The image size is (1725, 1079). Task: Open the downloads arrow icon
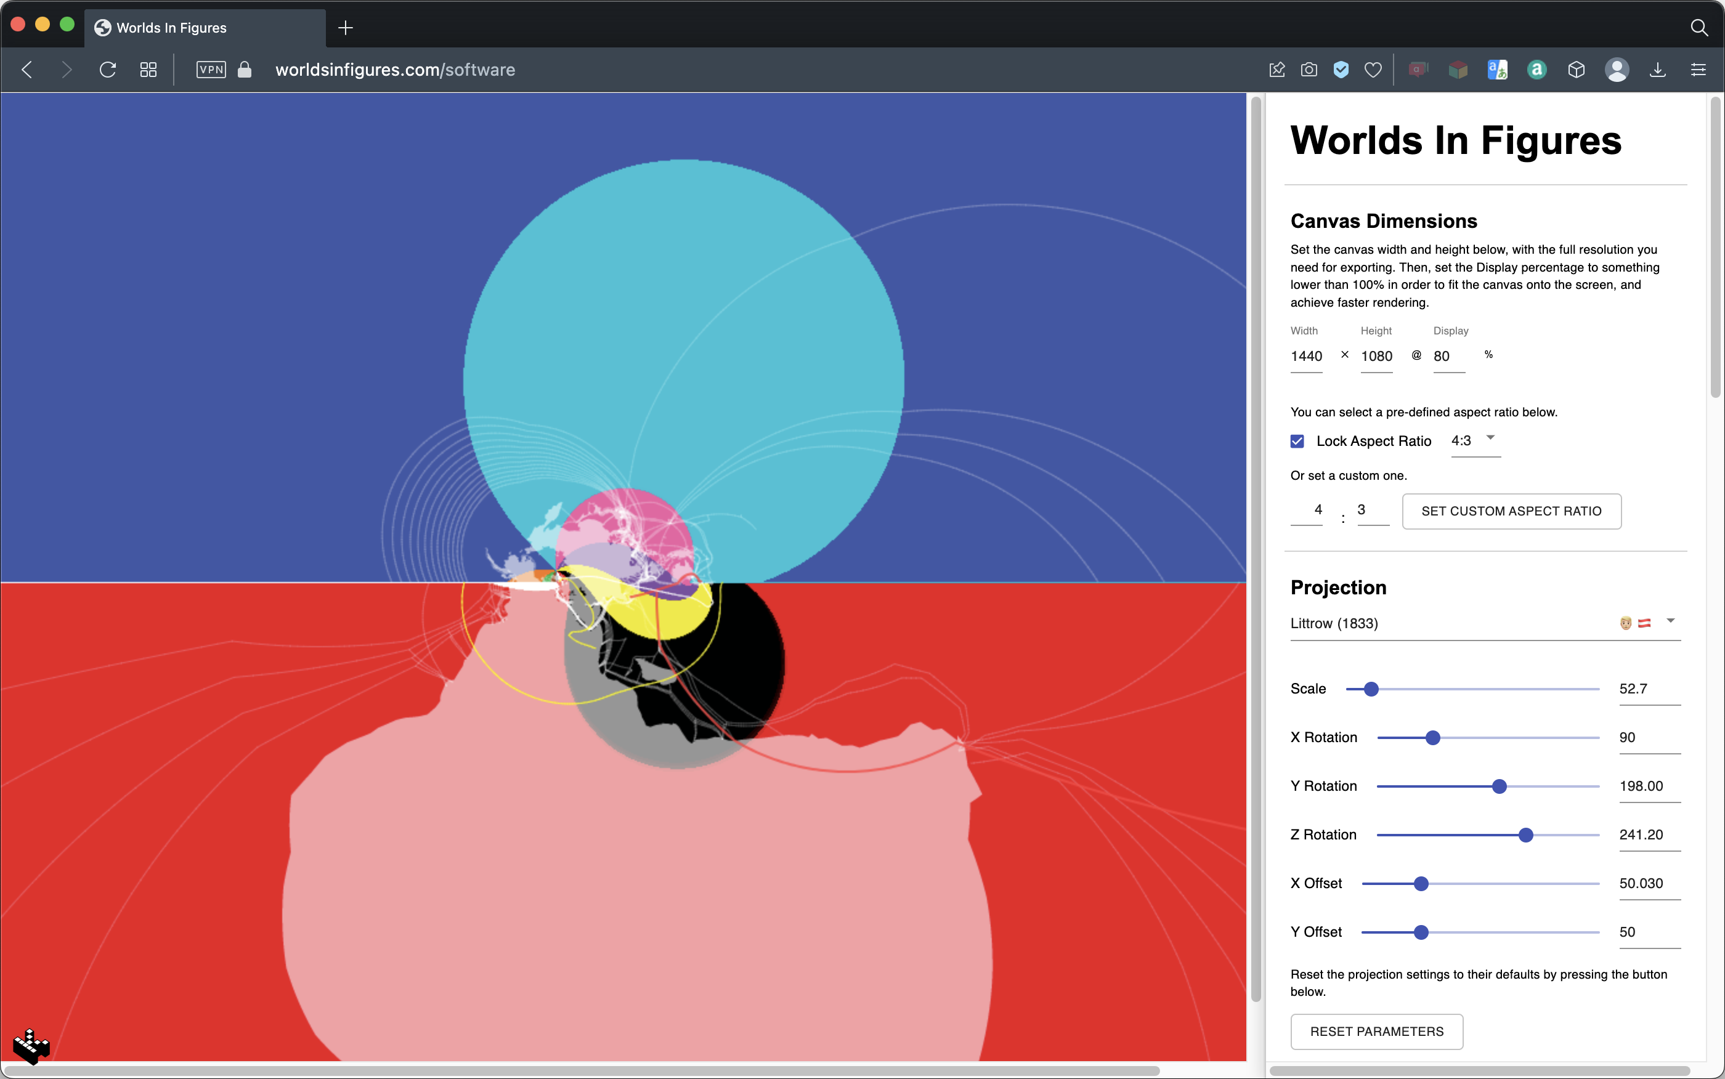point(1658,69)
